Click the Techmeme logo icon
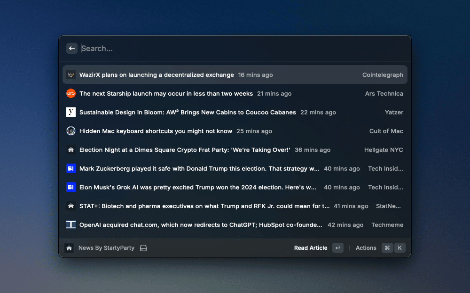The image size is (470, 293). (71, 225)
